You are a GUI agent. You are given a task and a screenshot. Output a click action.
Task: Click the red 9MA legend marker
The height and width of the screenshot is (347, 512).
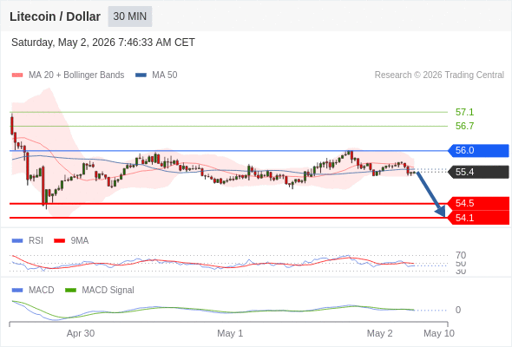[x=59, y=241]
